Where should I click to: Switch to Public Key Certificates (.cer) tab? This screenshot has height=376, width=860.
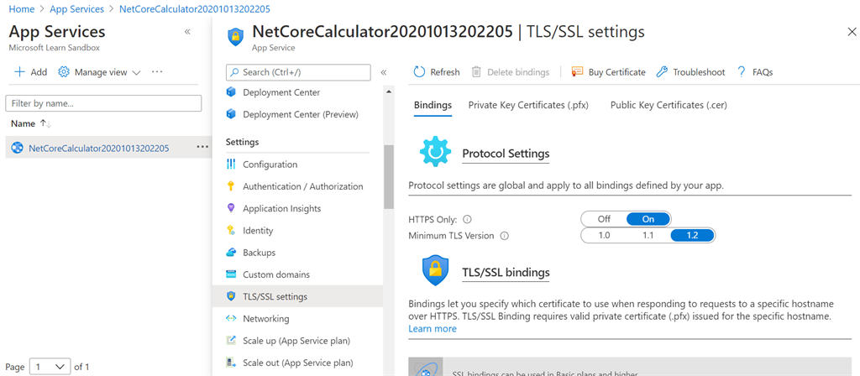click(669, 105)
